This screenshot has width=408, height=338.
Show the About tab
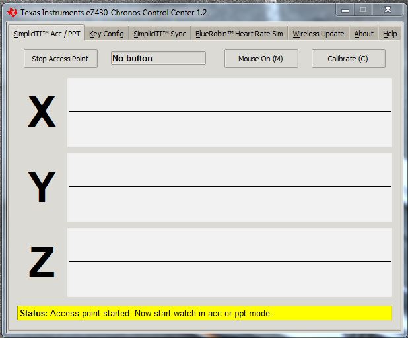tap(364, 34)
